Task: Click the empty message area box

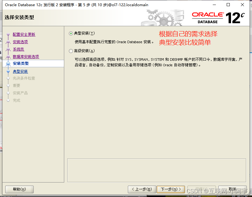Action: (157, 170)
